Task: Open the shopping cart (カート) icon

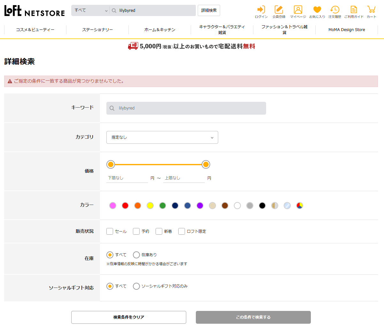Action: click(x=371, y=12)
